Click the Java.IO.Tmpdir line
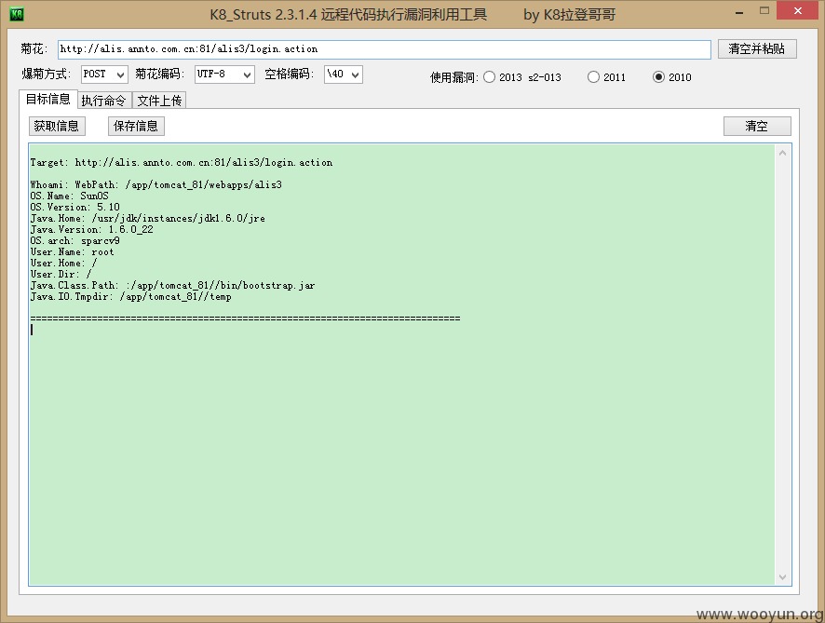This screenshot has width=825, height=623. pos(131,296)
